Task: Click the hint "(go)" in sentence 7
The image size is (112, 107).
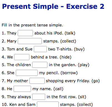Action: [96, 81]
